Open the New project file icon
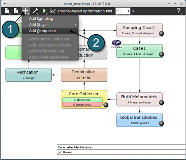This screenshot has height=160, width=186. click(7, 11)
